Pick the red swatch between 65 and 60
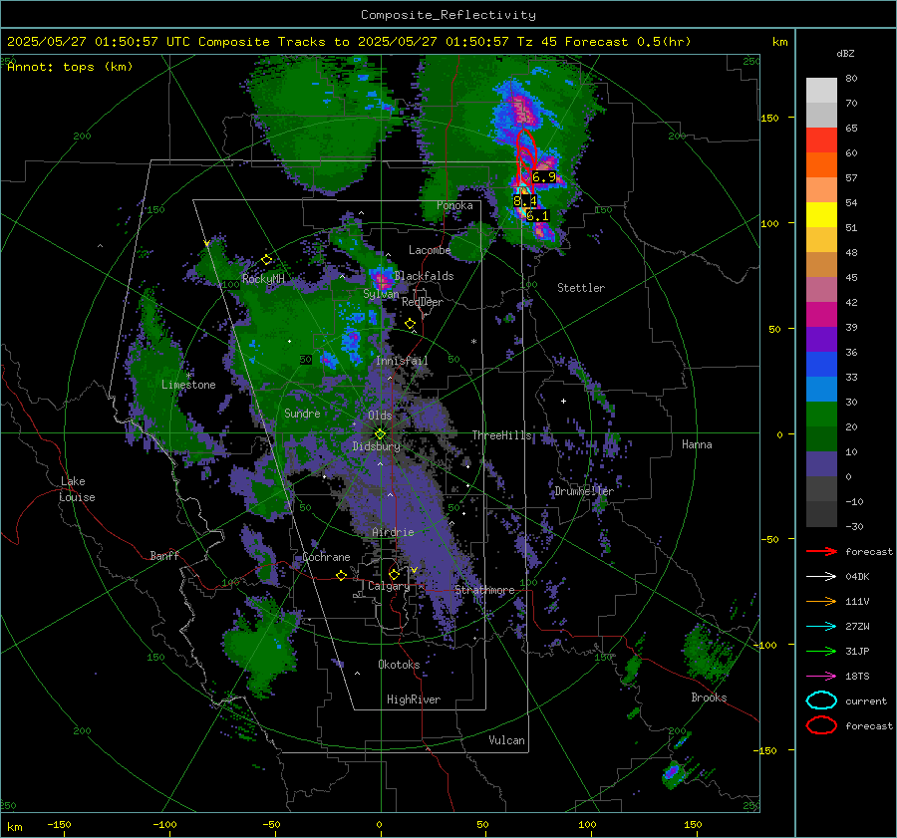Viewport: 897px width, 838px height. point(821,140)
